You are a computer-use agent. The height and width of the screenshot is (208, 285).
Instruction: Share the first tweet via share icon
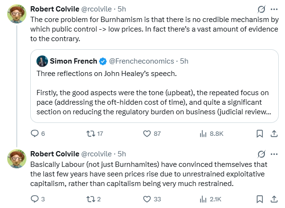274,134
